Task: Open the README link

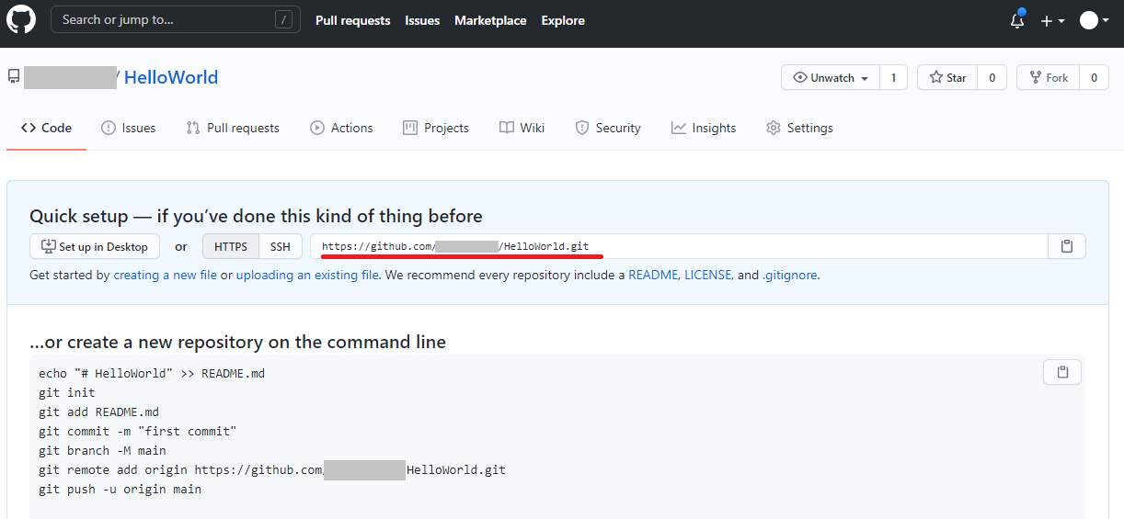Action: click(x=653, y=275)
